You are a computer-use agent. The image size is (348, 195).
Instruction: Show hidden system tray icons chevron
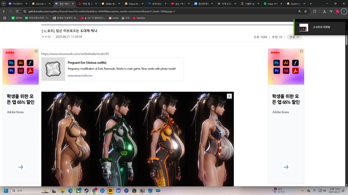[302, 191]
